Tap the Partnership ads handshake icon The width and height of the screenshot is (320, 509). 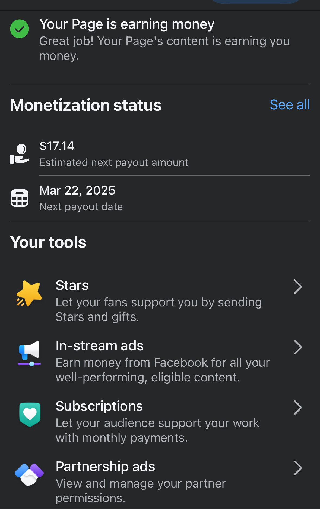29,474
